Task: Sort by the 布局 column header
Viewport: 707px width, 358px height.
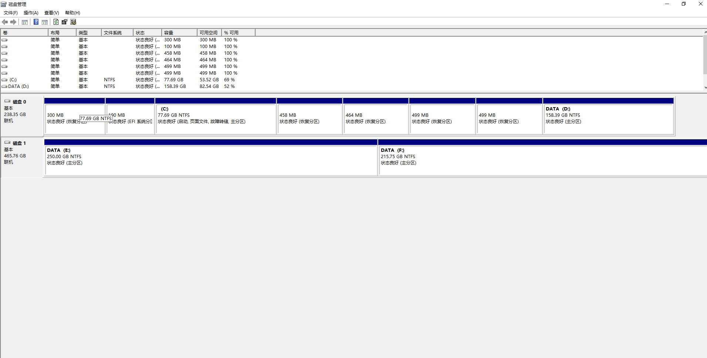Action: 62,33
